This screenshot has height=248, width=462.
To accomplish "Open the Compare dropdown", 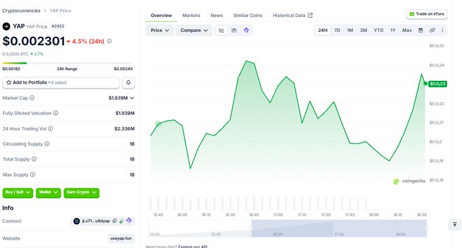I will point(194,31).
